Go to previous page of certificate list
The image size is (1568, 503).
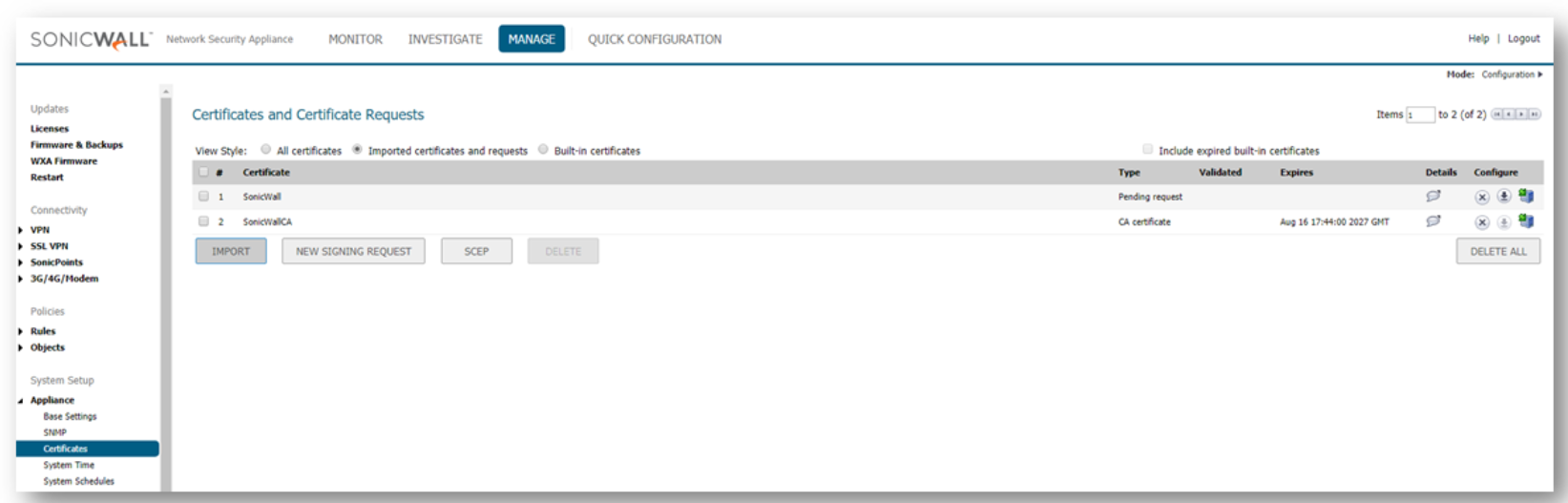point(1509,115)
